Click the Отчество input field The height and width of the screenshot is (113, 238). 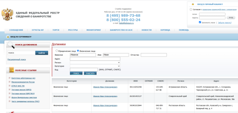click(x=154, y=55)
